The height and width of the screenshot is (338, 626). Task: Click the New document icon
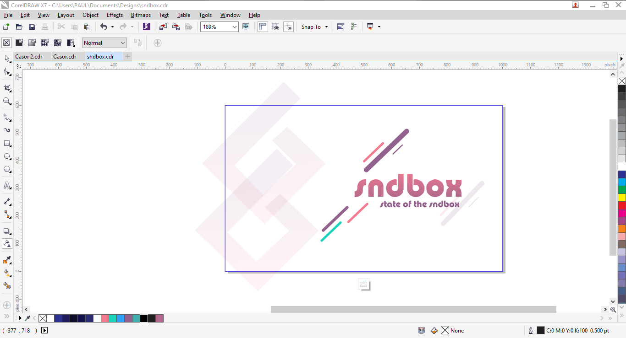pos(6,27)
